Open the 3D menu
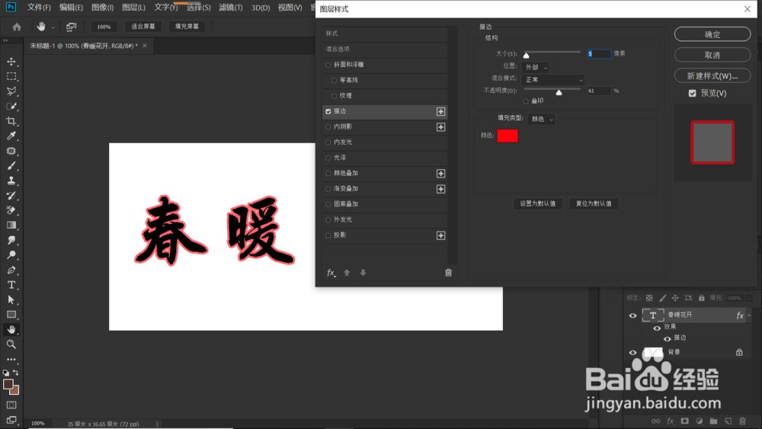 pos(261,8)
